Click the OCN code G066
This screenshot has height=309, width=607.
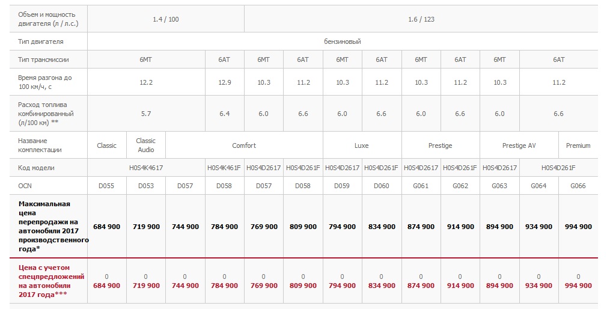pyautogui.click(x=578, y=186)
